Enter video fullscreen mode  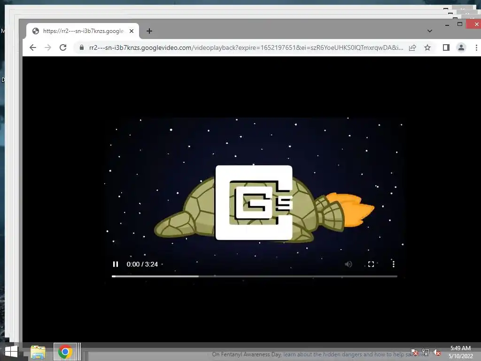[371, 264]
